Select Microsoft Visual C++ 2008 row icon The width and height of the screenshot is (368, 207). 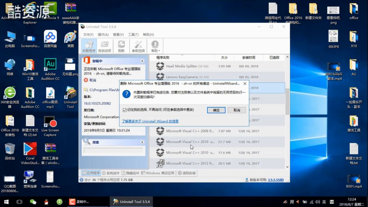160,131
